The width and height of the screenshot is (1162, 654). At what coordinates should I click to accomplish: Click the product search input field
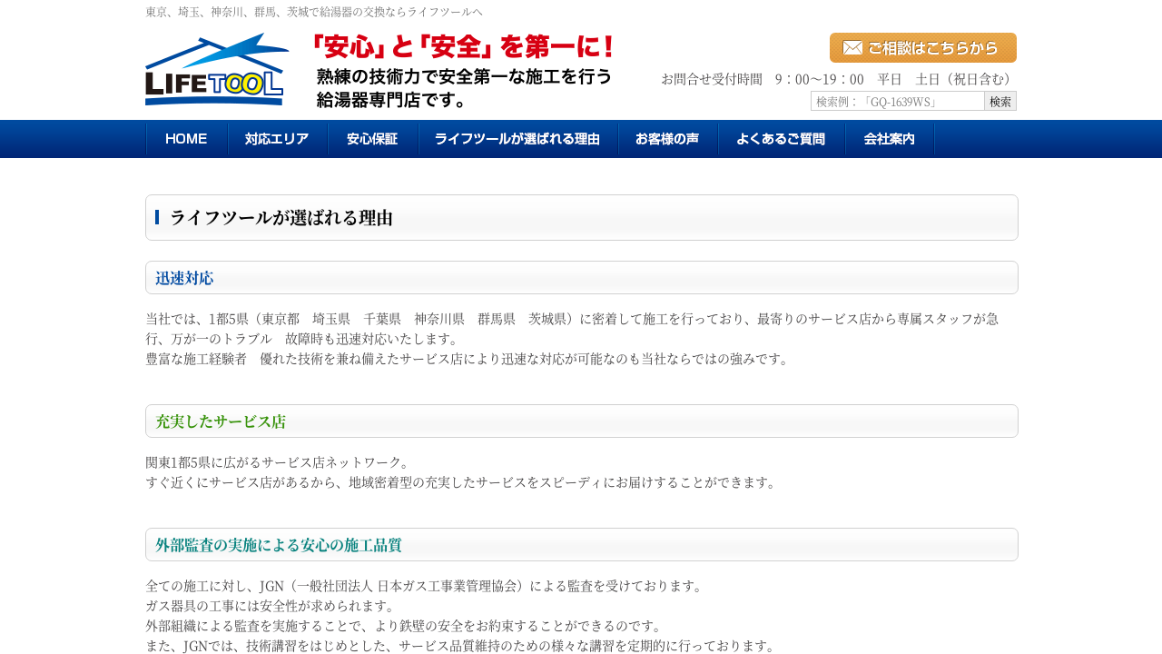pos(897,101)
